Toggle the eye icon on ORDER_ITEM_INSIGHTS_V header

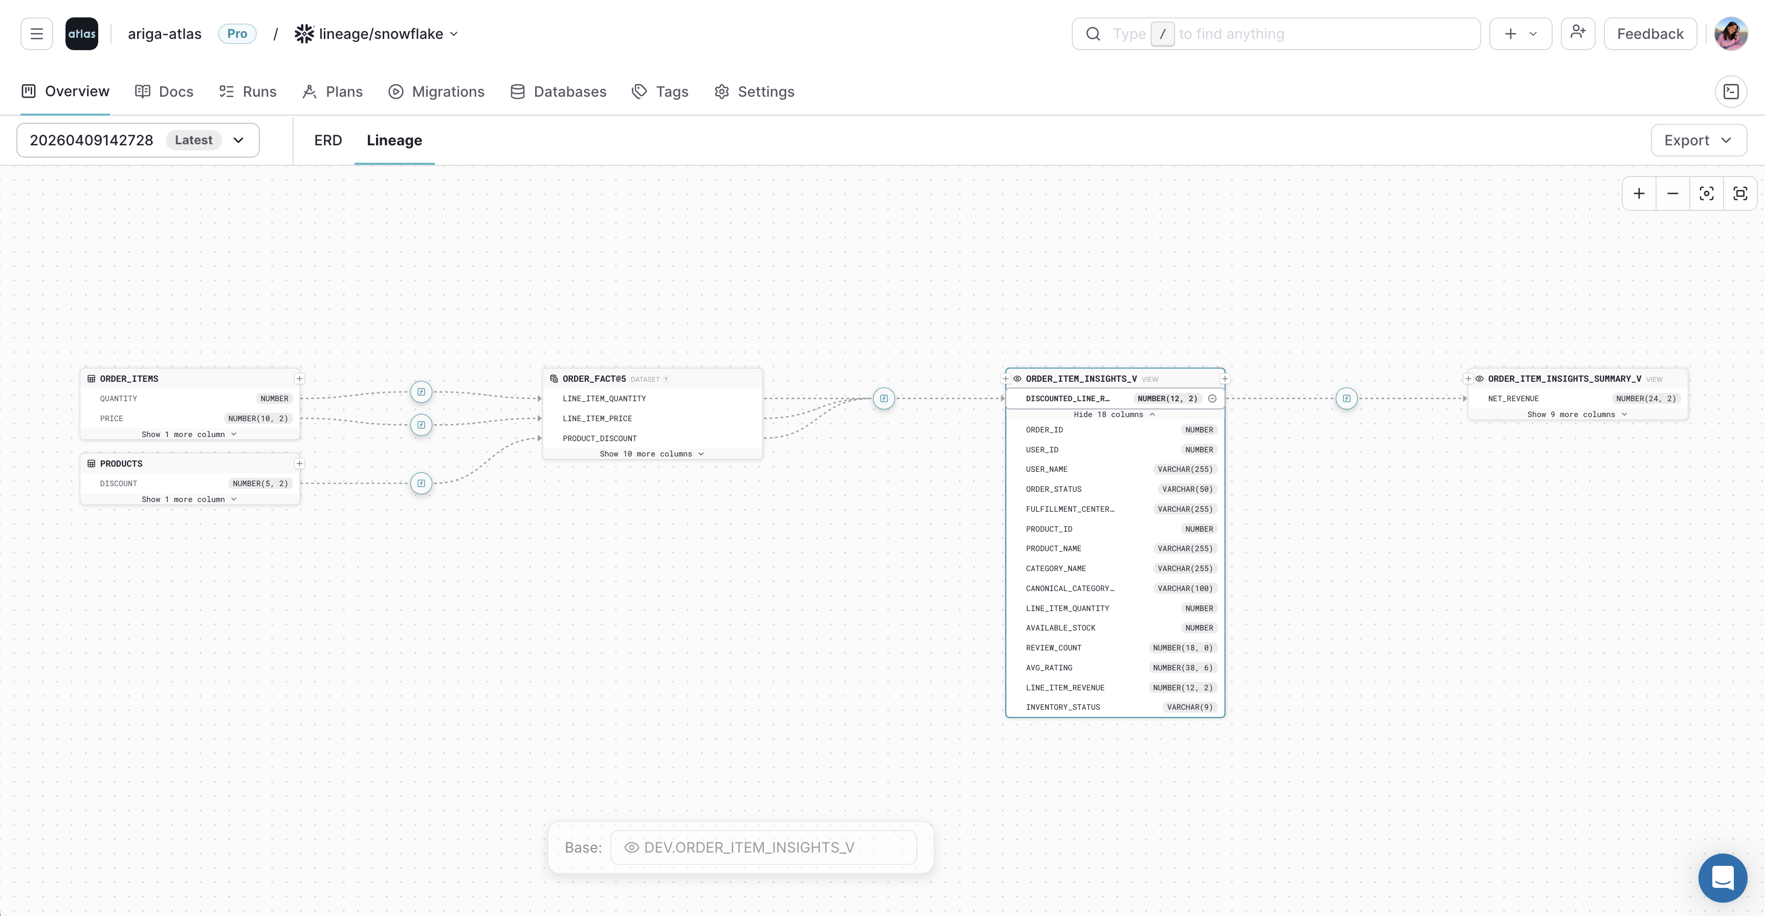pos(1017,378)
